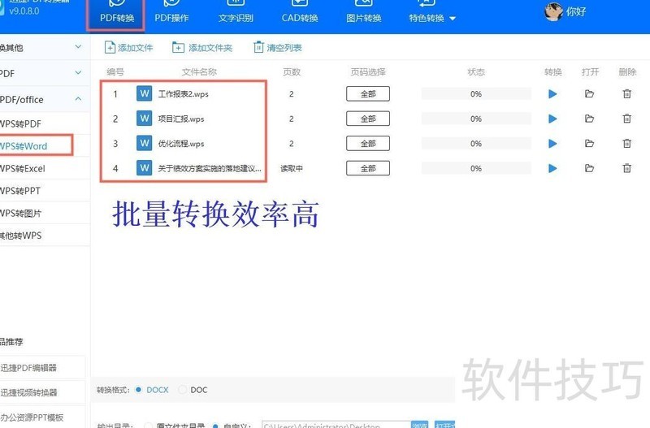
Task: Click progress bar of 优化流程.wps
Action: tap(476, 144)
